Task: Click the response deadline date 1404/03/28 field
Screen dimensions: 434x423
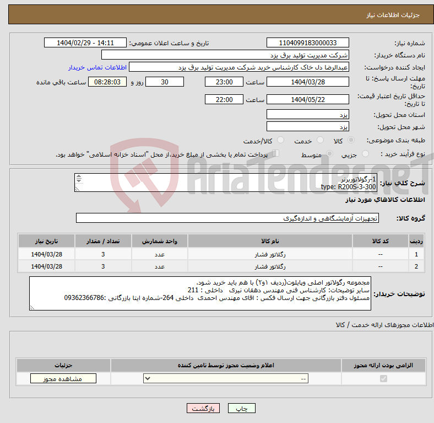Action: point(307,82)
